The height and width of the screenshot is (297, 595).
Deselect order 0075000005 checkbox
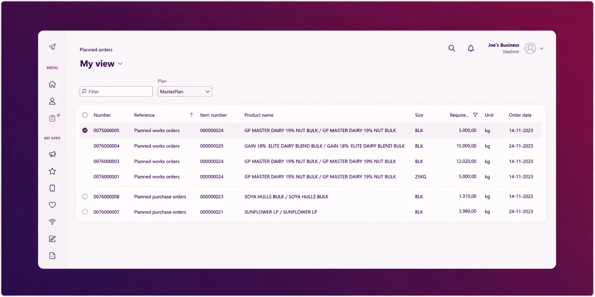click(x=85, y=130)
